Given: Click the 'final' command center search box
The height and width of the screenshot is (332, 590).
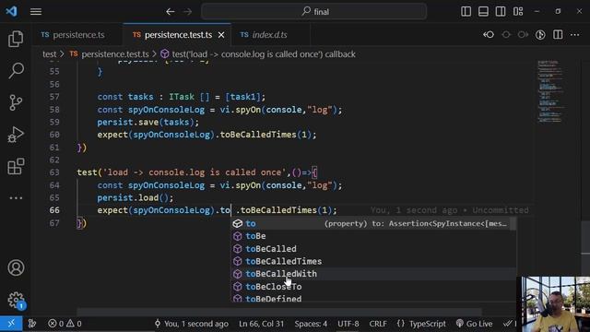Looking at the screenshot, I should [313, 12].
